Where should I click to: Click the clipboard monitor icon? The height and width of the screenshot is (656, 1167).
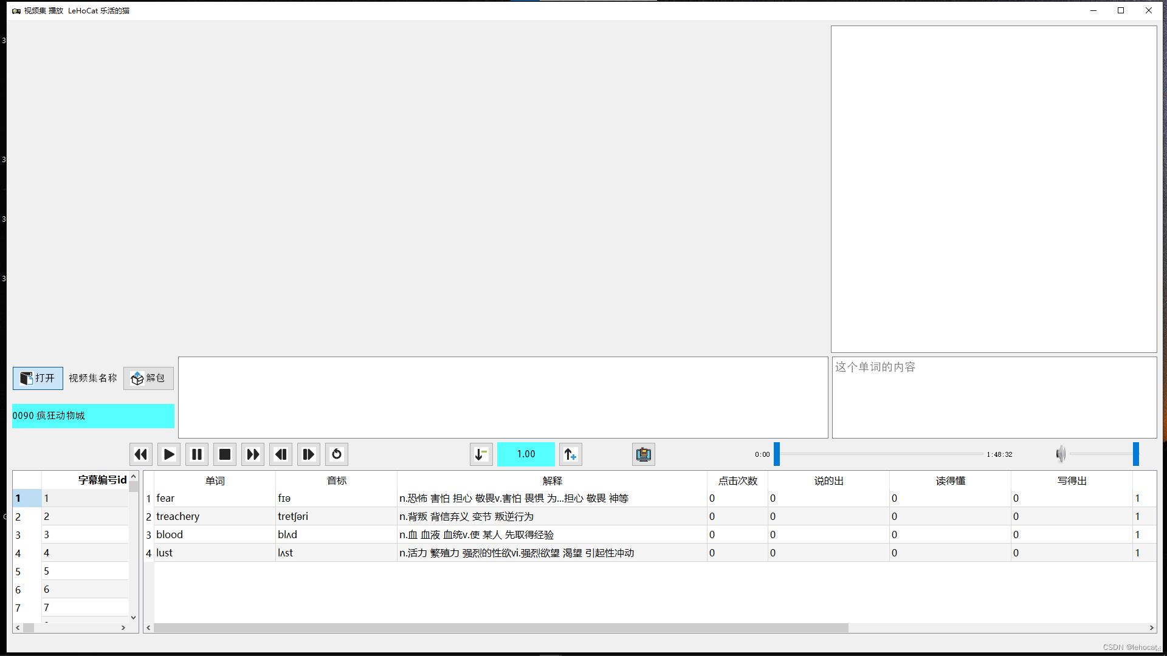coord(643,454)
